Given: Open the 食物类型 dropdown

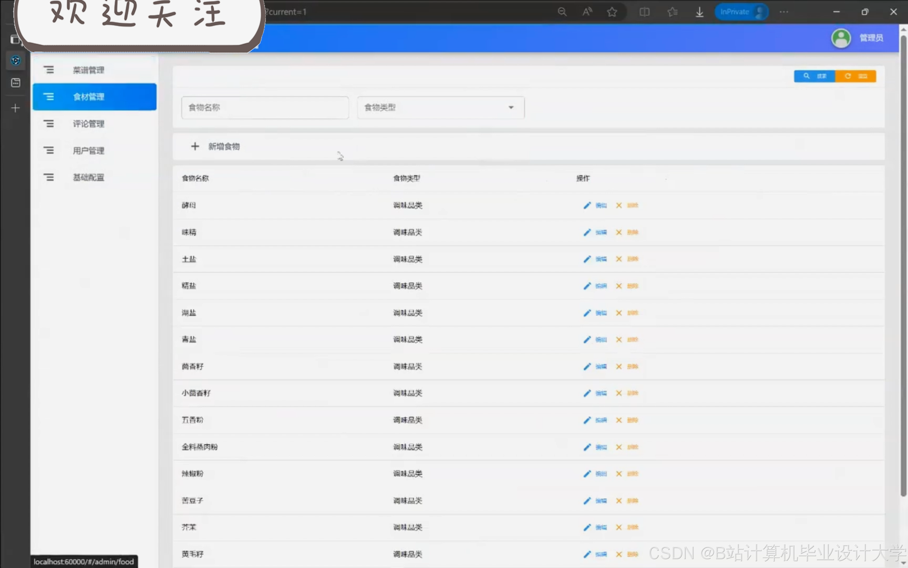Looking at the screenshot, I should click(x=441, y=108).
